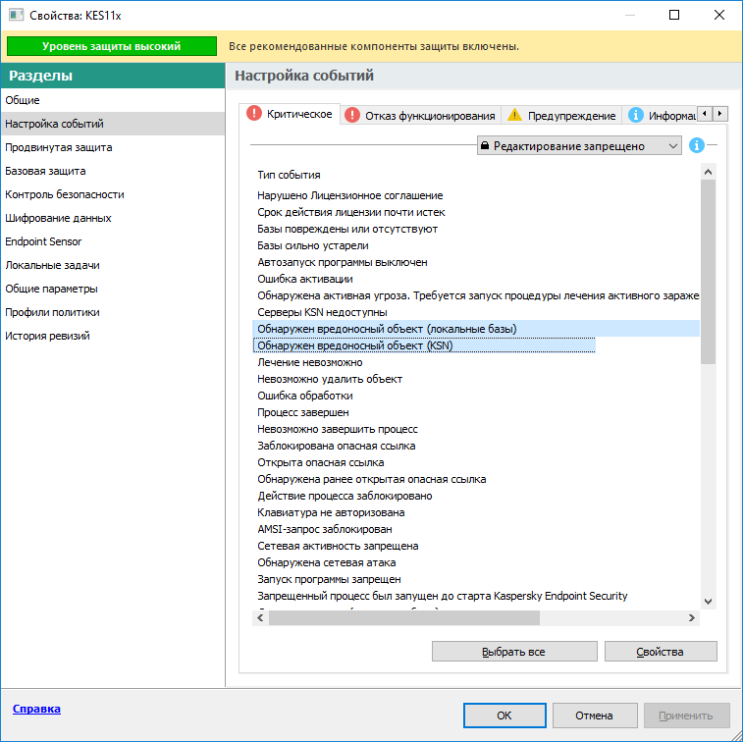743x742 pixels.
Task: Click the green "Уровень защиты высокий" indicator
Action: pyautogui.click(x=112, y=46)
